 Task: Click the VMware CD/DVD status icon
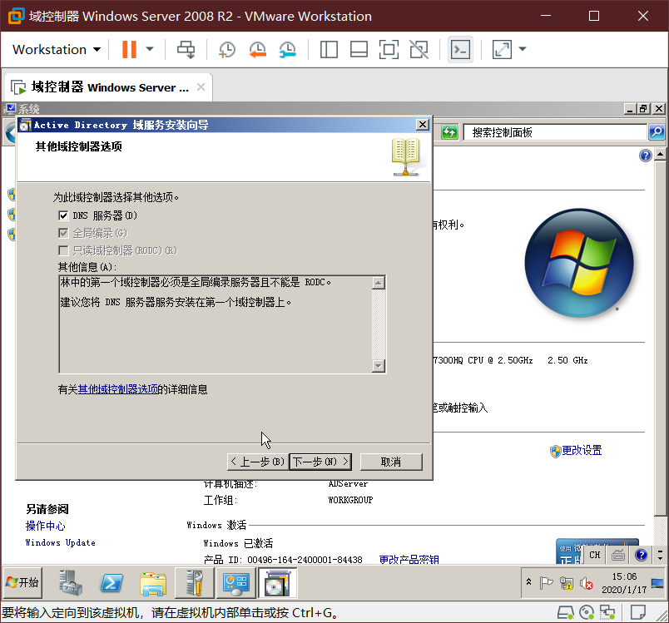[587, 613]
